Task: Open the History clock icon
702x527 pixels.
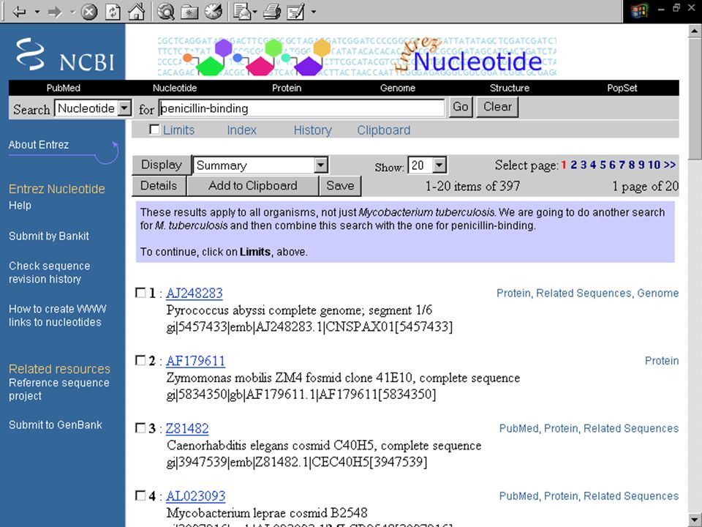Action: point(214,11)
